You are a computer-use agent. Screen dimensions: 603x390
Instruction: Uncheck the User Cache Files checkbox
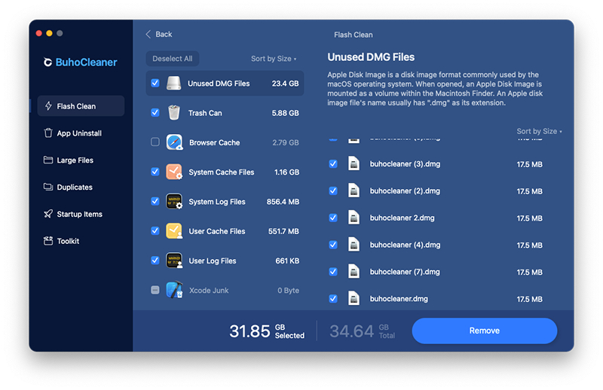point(155,230)
